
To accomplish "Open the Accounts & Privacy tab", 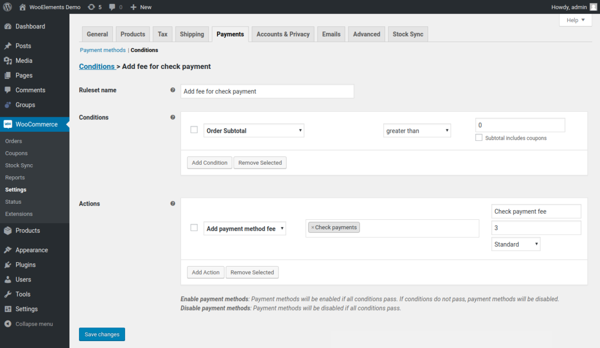I will tap(282, 34).
